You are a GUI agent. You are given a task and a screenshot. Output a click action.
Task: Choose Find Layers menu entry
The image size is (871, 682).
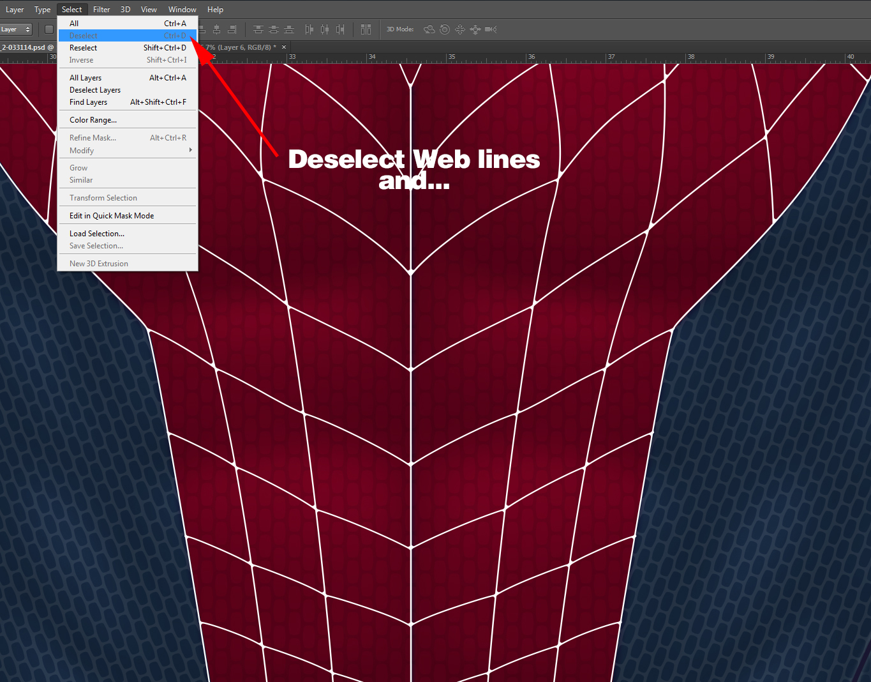coord(128,102)
